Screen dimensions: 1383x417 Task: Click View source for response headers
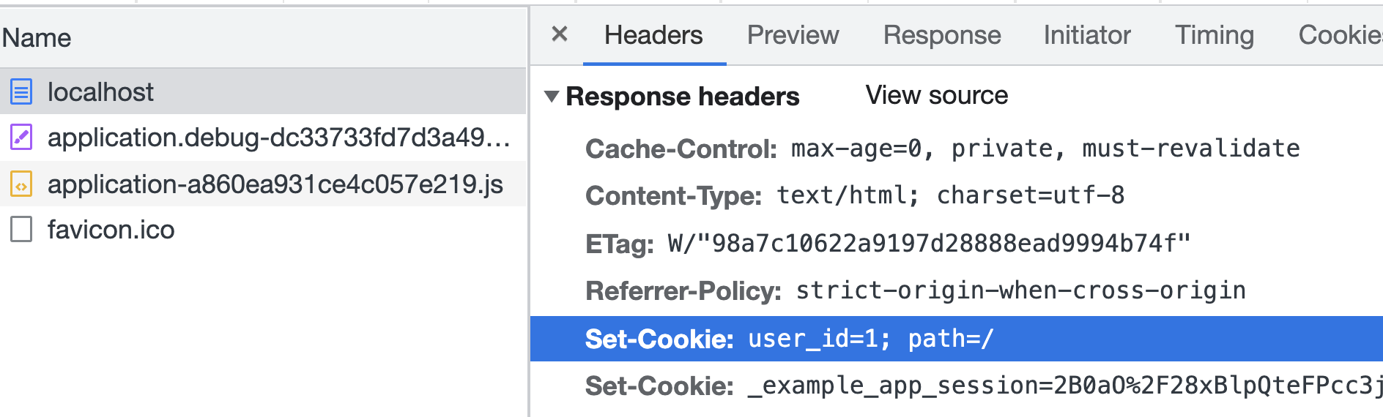coord(936,95)
